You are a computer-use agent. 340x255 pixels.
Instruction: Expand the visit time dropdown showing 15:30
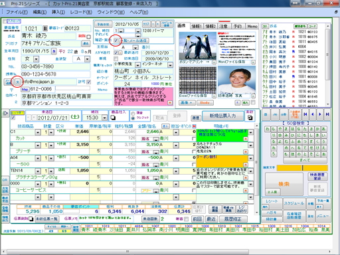click(104, 118)
